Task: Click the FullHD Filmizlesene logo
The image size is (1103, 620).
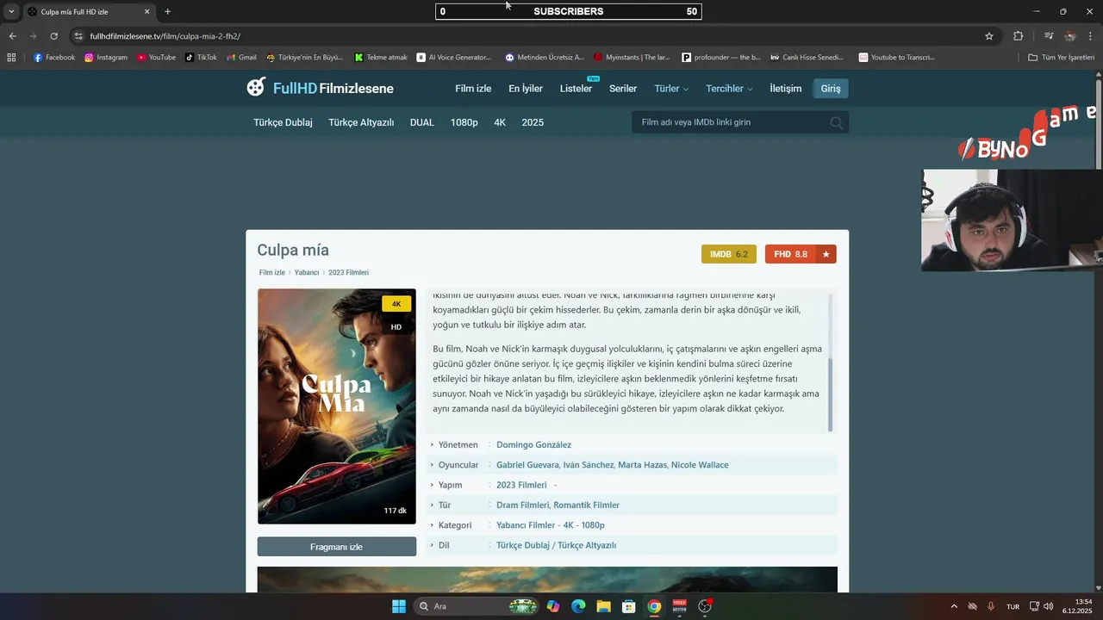Action: coord(320,88)
